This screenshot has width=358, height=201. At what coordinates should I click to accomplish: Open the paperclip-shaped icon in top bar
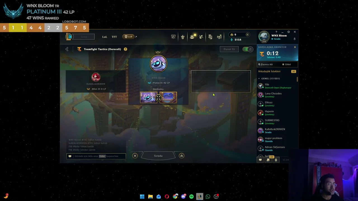pyautogui.click(x=210, y=37)
